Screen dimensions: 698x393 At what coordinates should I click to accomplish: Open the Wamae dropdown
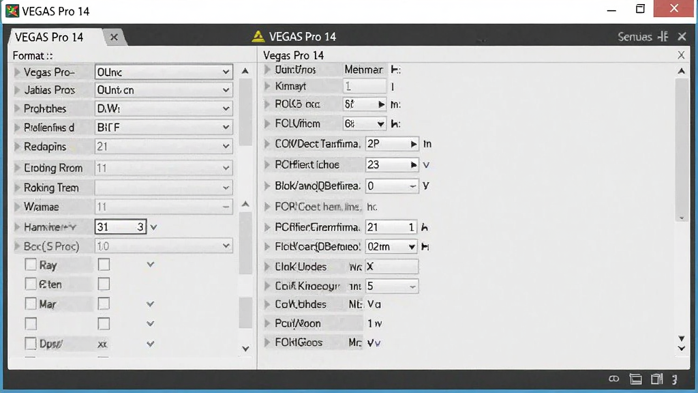pyautogui.click(x=164, y=207)
